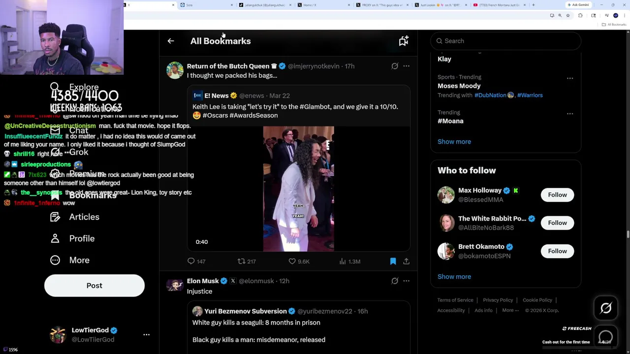The height and width of the screenshot is (354, 630).
Task: Show more trending topics
Action: [454, 142]
